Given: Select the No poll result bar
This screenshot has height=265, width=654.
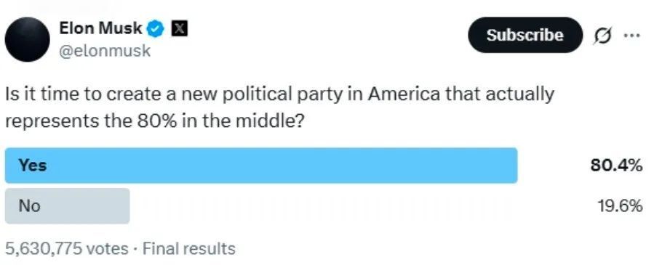Looking at the screenshot, I should click(324, 206).
